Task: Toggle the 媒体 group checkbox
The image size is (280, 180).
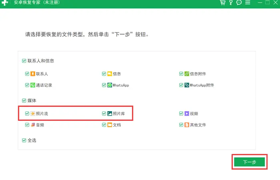Action: tap(24, 100)
